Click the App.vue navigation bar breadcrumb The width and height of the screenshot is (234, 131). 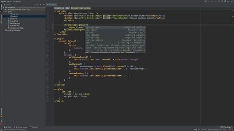(17, 1)
